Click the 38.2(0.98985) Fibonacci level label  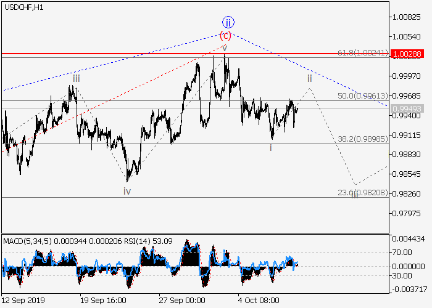(x=362, y=139)
